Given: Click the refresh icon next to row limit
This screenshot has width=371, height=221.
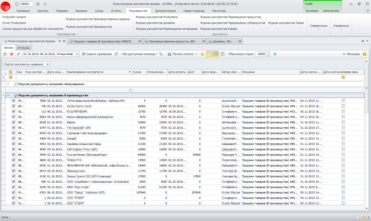Looking at the screenshot, I should [x=275, y=54].
